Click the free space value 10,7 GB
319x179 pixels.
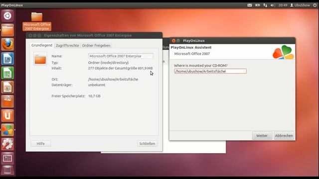[94, 96]
